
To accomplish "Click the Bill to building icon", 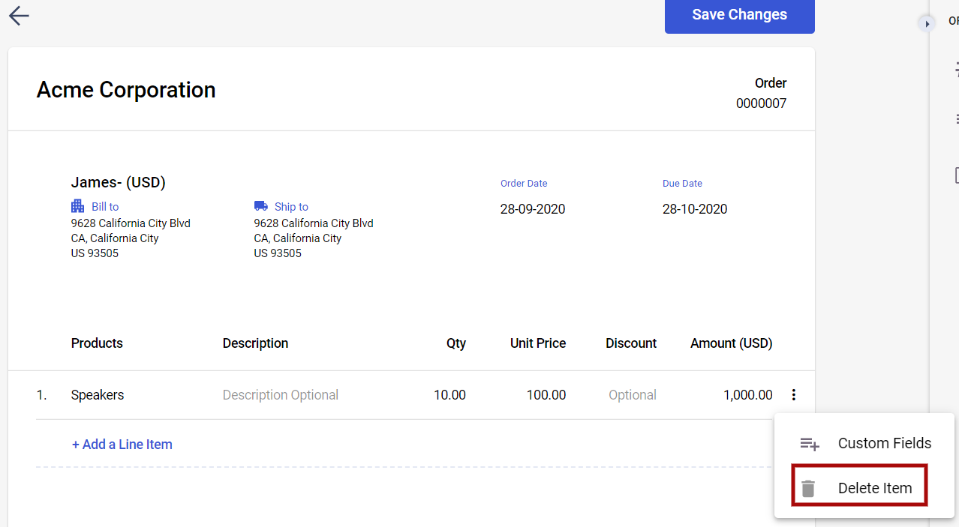I will pyautogui.click(x=77, y=205).
